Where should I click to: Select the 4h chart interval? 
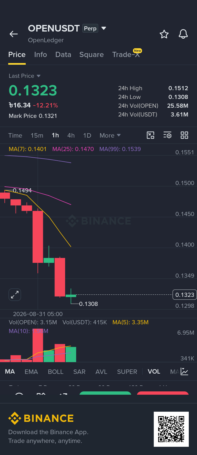(x=71, y=135)
